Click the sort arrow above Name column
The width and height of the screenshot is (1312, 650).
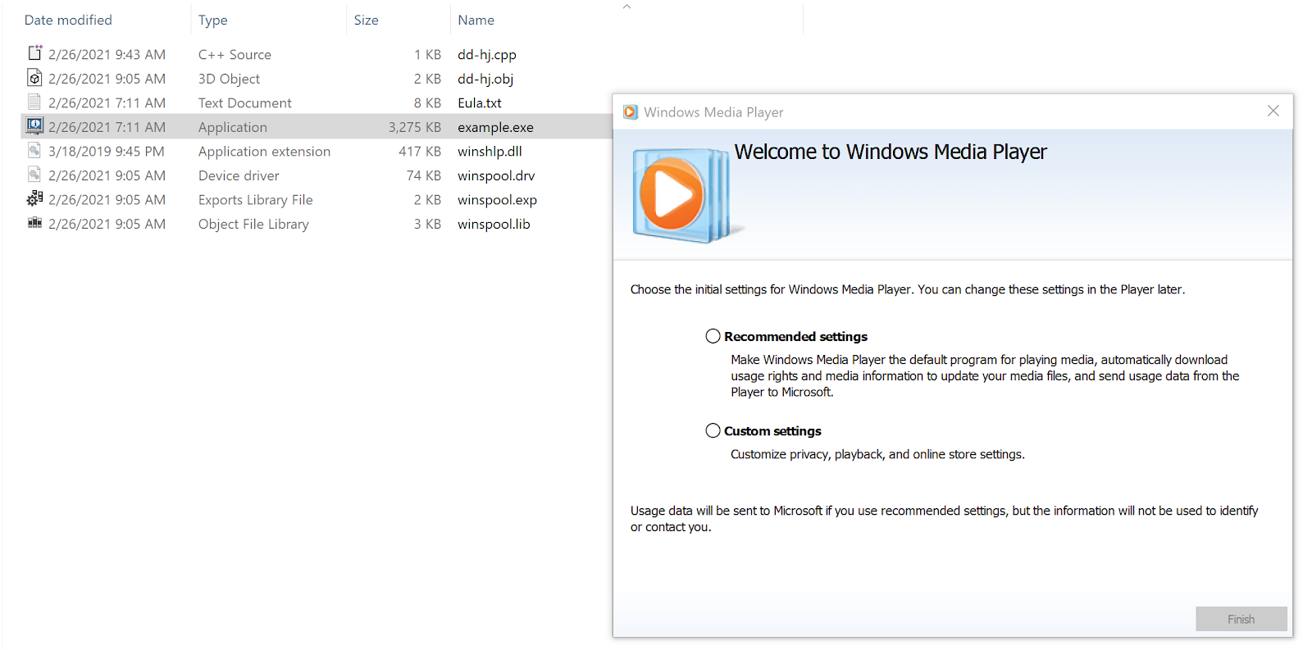click(x=627, y=7)
